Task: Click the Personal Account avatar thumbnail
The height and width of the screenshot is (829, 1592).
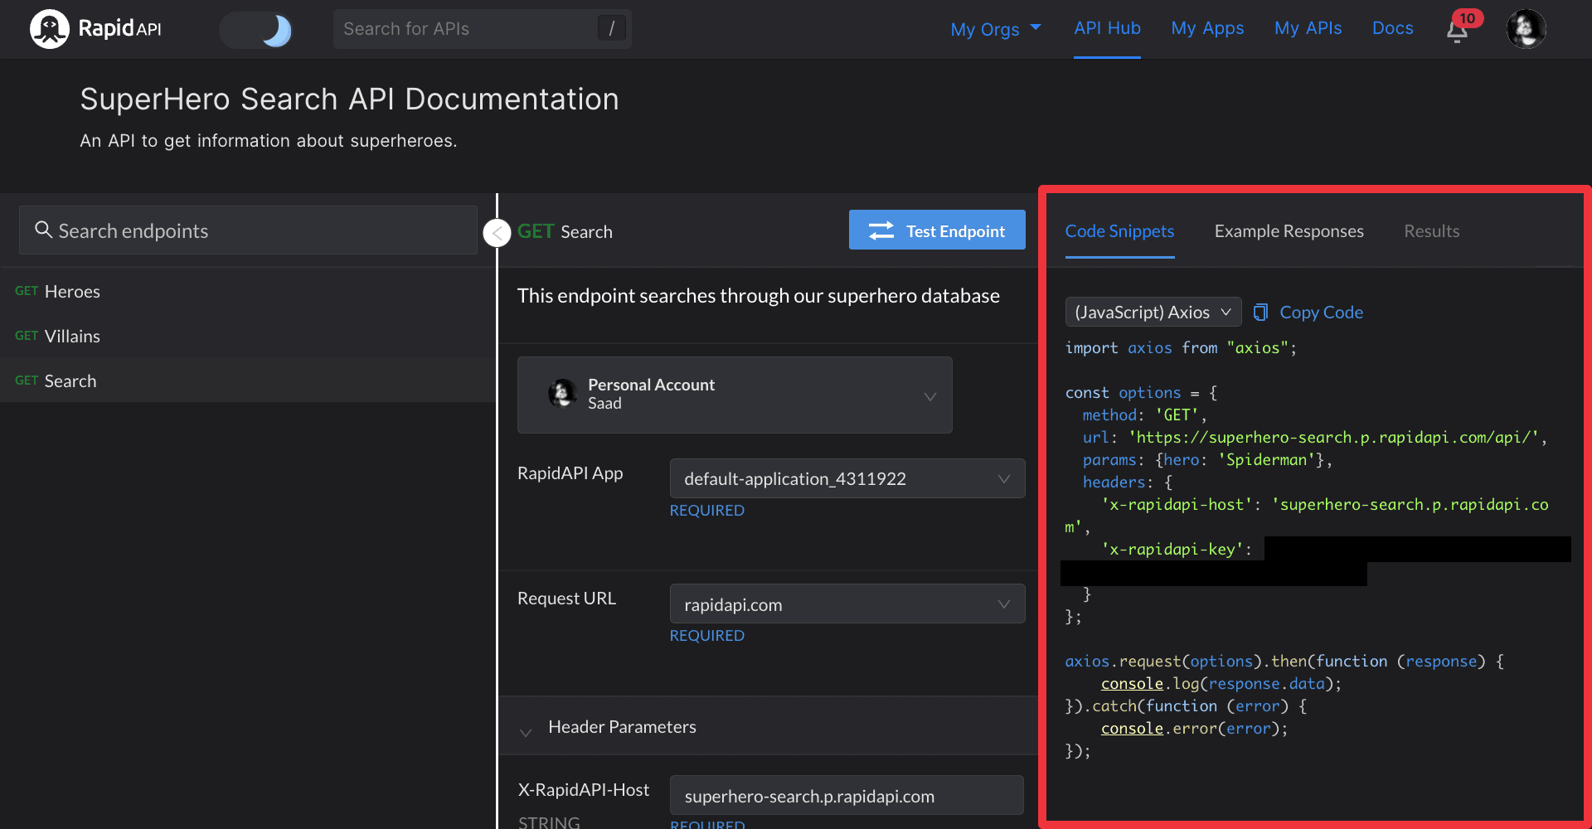Action: 562,394
